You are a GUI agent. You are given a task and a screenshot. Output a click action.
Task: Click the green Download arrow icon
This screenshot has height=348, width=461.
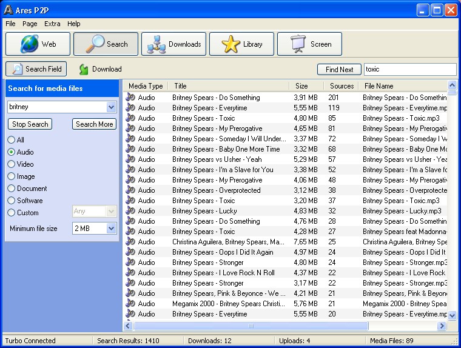(84, 69)
